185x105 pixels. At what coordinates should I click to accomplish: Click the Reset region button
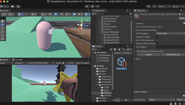pyautogui.click(x=149, y=55)
